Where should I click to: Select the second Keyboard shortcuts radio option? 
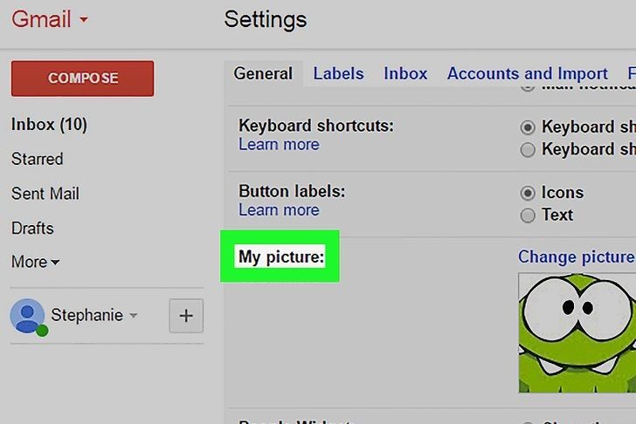[528, 150]
